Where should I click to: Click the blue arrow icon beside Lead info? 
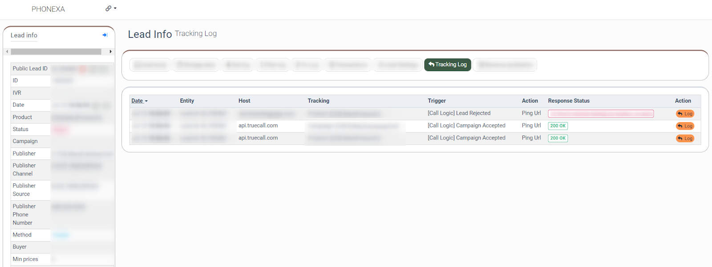[105, 35]
